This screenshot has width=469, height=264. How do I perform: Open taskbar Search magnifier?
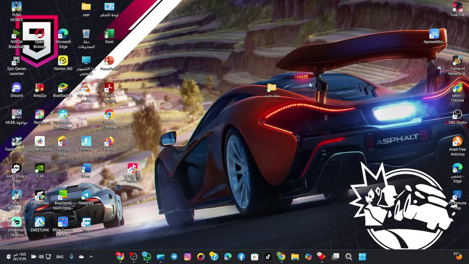(349, 257)
